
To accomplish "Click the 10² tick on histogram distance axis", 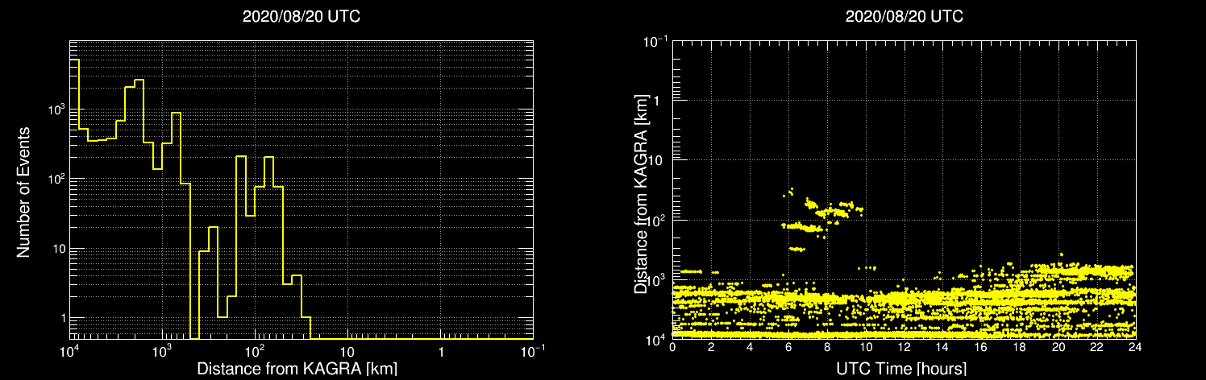I will point(255,351).
